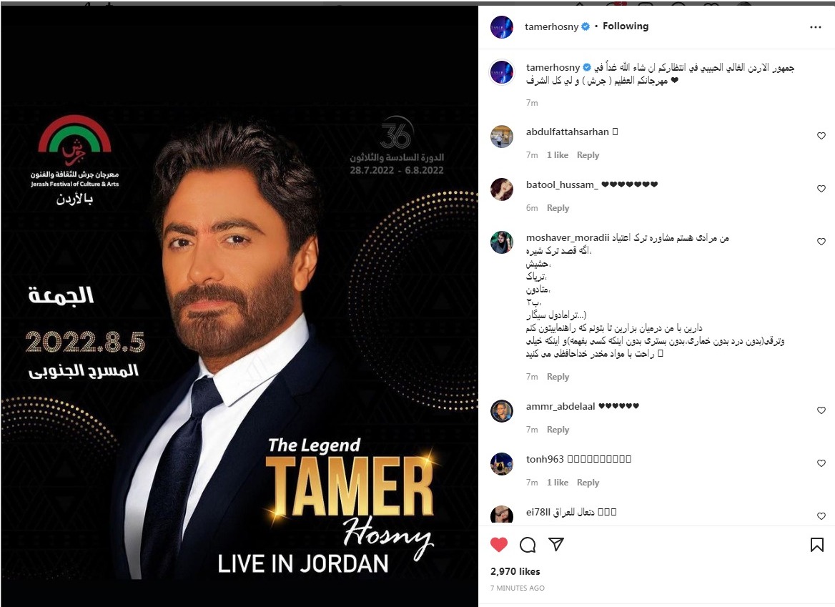This screenshot has width=835, height=607.
Task: Like batool_hussam_'s comment heart
Action: tap(821, 189)
